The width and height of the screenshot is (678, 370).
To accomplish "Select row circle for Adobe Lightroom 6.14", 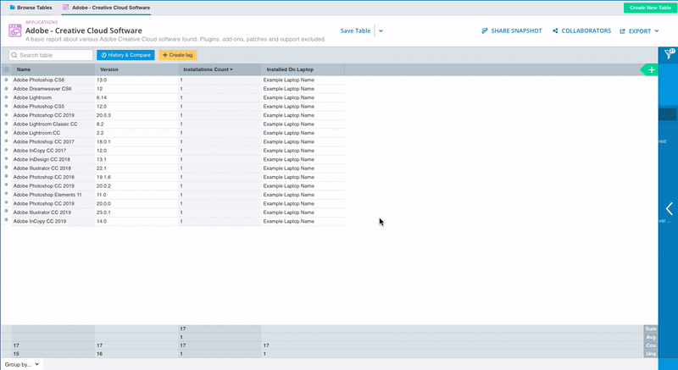I will coord(6,97).
